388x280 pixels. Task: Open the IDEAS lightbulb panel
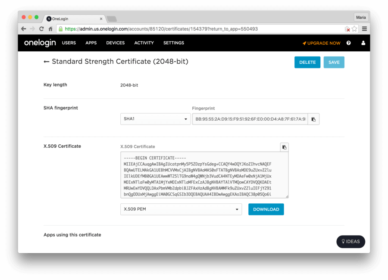point(350,242)
